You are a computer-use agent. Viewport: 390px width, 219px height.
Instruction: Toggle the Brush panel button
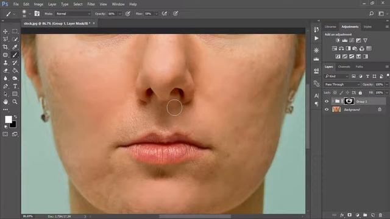pyautogui.click(x=37, y=13)
